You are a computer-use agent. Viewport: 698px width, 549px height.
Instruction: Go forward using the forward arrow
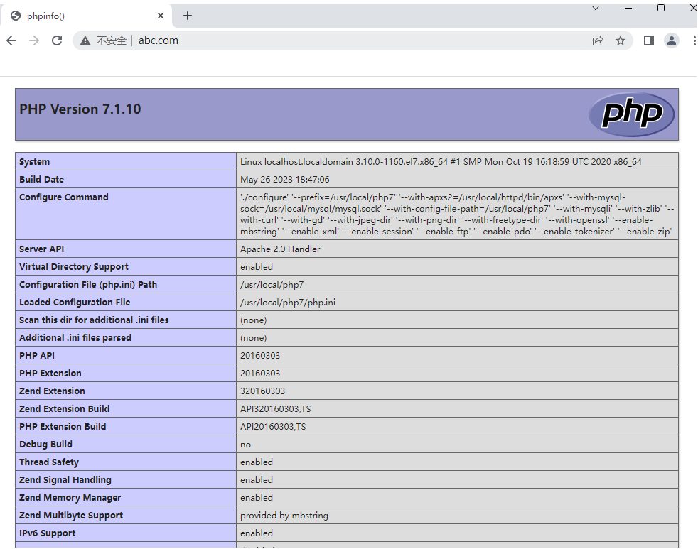coord(34,40)
